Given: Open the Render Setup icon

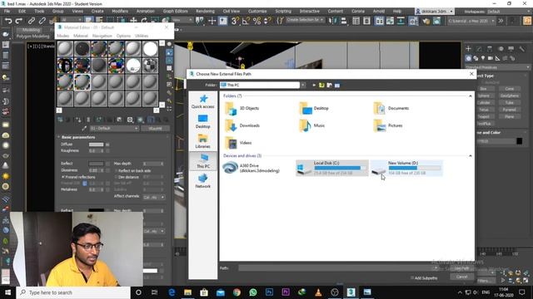Looking at the screenshot, I should (413, 21).
